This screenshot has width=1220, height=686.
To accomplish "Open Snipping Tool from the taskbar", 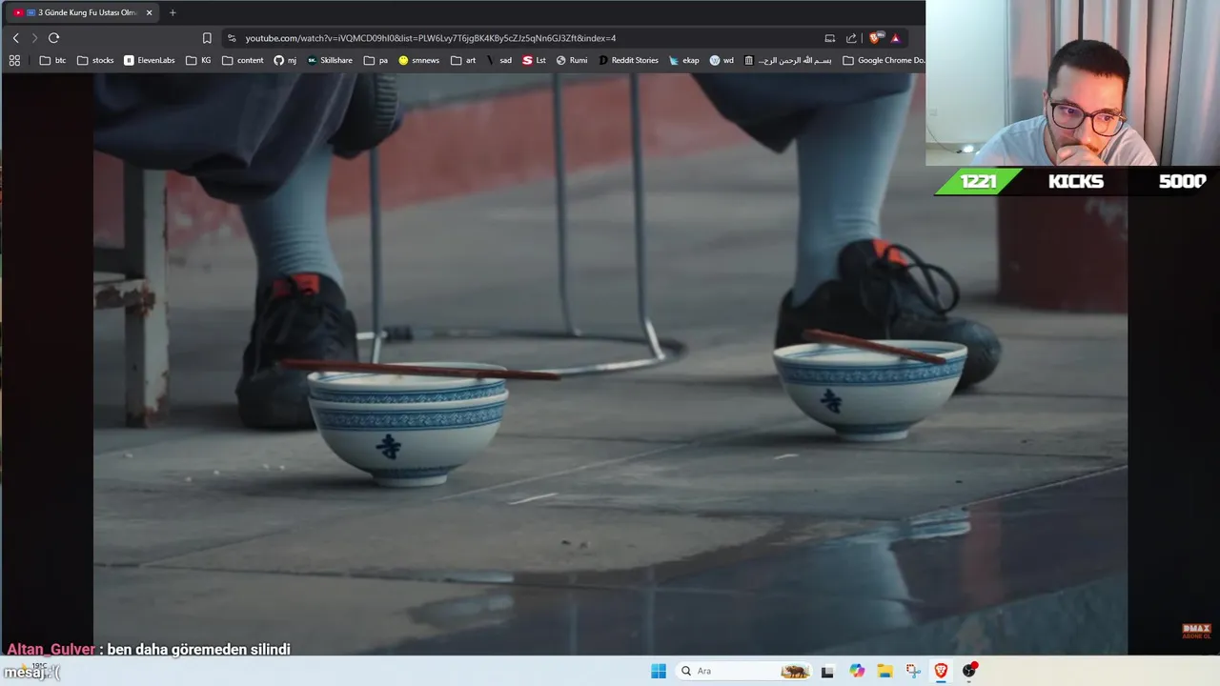I will 913,671.
